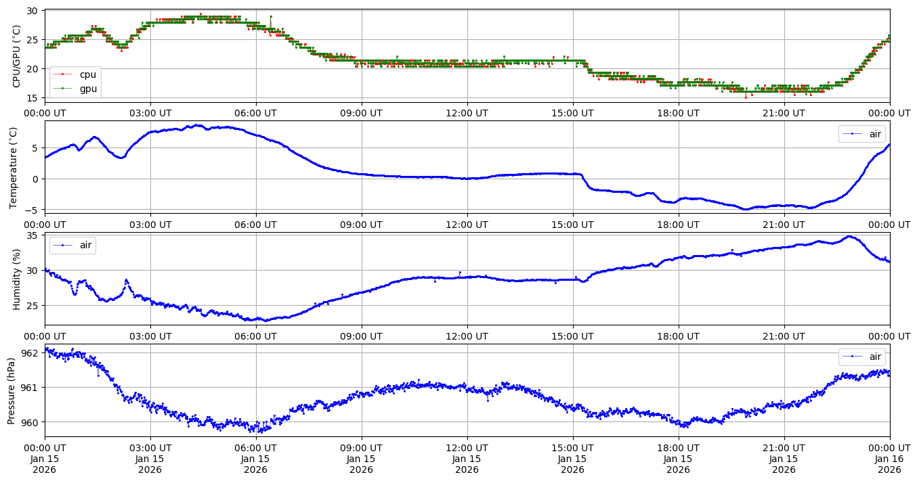Click 12:00 UT tick below the Pressure chart
The height and width of the screenshot is (481, 917).
467,447
